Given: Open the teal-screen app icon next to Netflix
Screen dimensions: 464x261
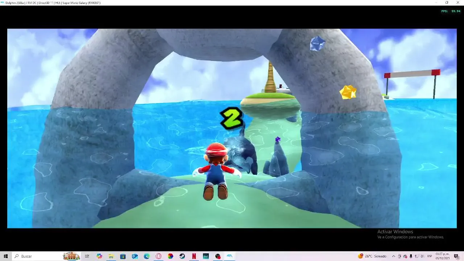Looking at the screenshot, I should (x=206, y=256).
